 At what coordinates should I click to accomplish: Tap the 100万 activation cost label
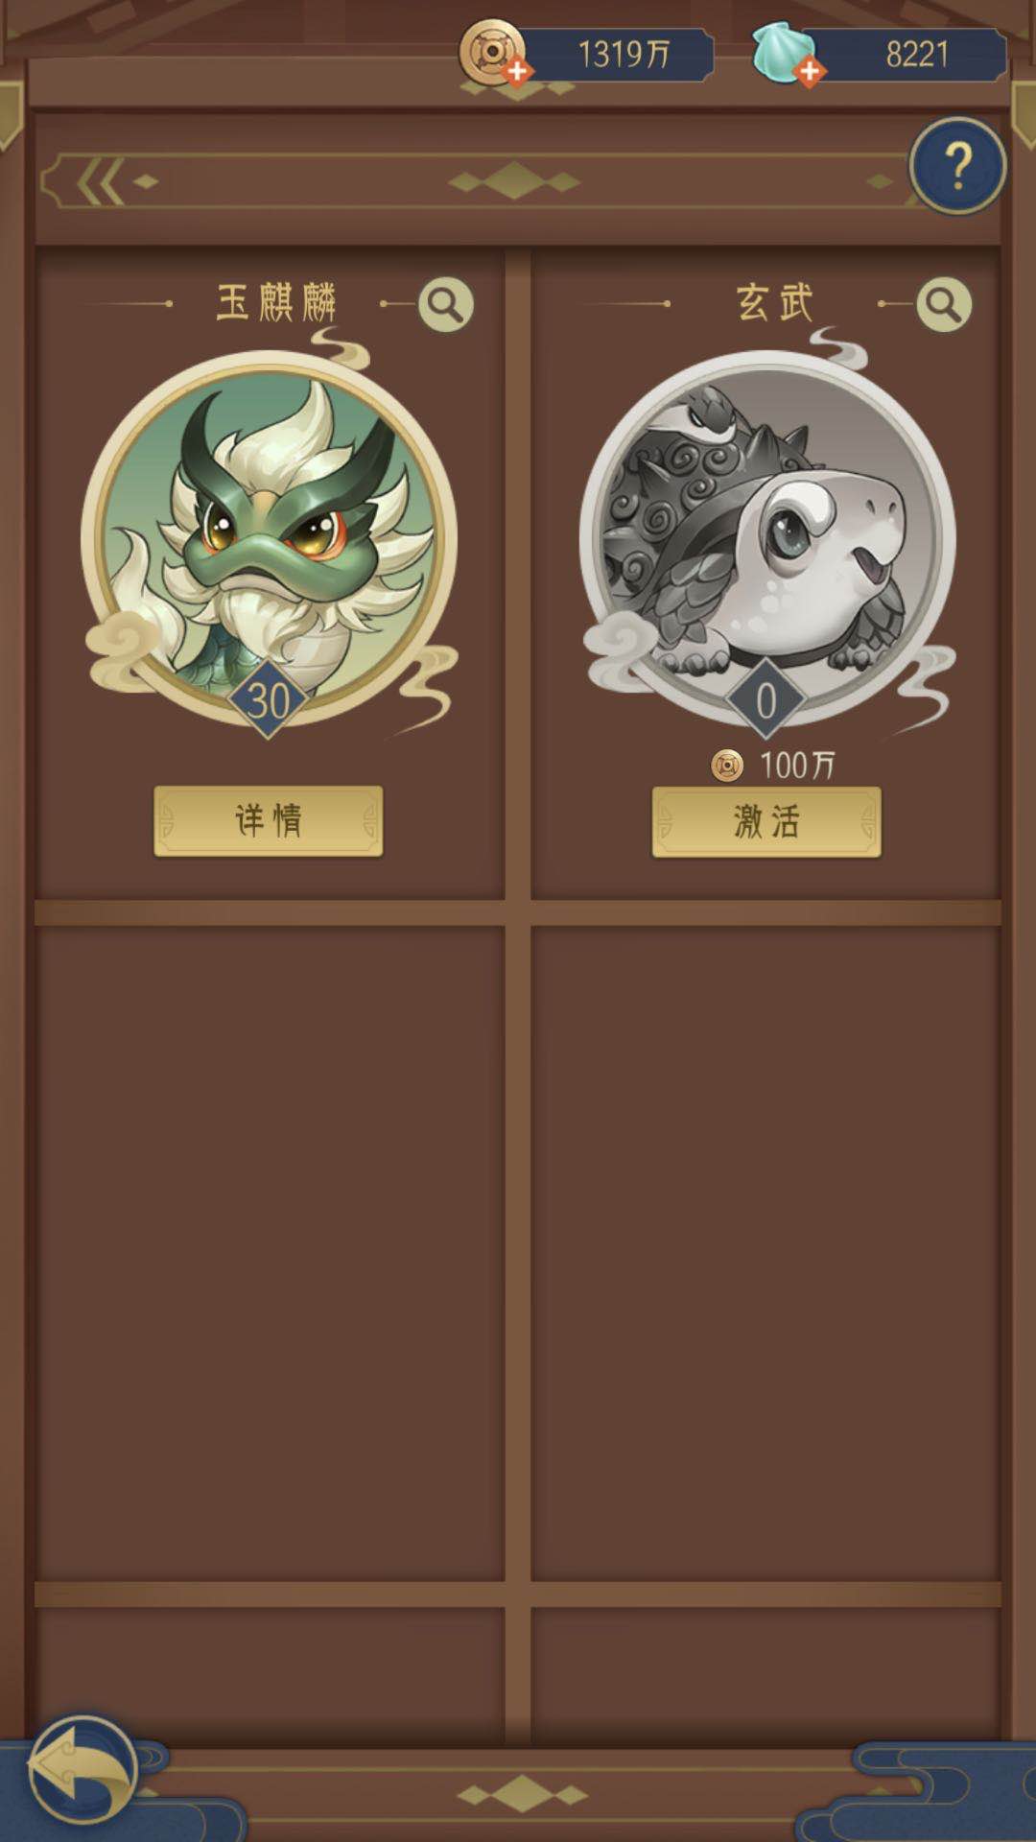point(797,765)
